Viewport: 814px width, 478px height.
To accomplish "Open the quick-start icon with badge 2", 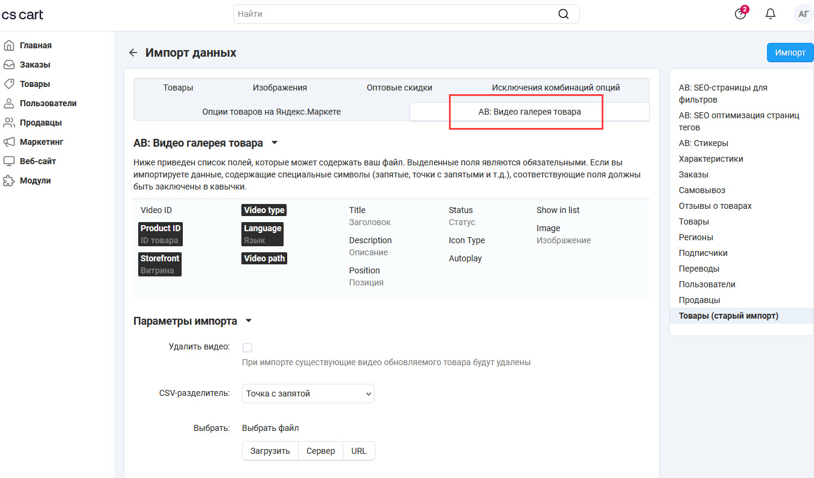I will (x=740, y=14).
